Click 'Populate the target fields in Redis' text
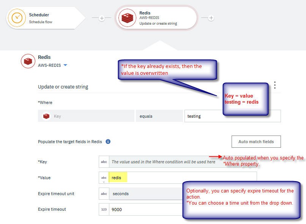This screenshot has width=306, height=224. pyautogui.click(x=70, y=142)
